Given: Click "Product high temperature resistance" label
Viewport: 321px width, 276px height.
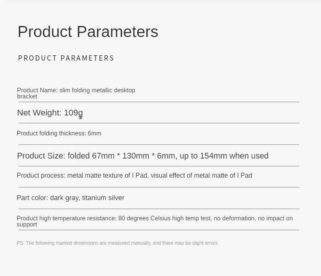Looking at the screenshot, I should point(67,218).
